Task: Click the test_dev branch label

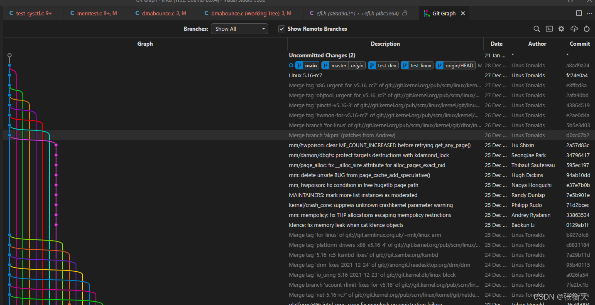Action: click(x=383, y=65)
